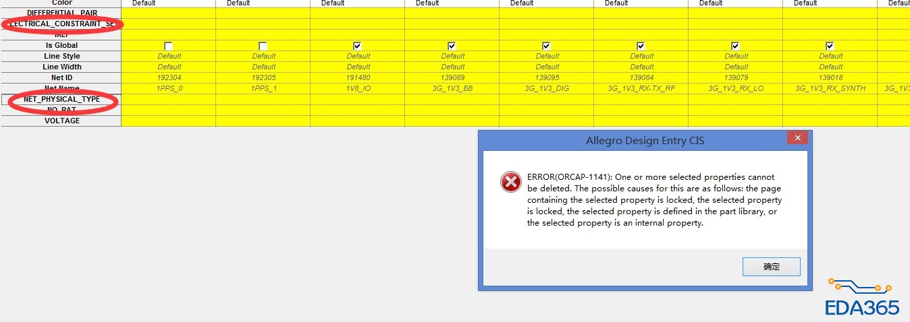
Task: Click Net ID cell 191480
Action: point(358,77)
